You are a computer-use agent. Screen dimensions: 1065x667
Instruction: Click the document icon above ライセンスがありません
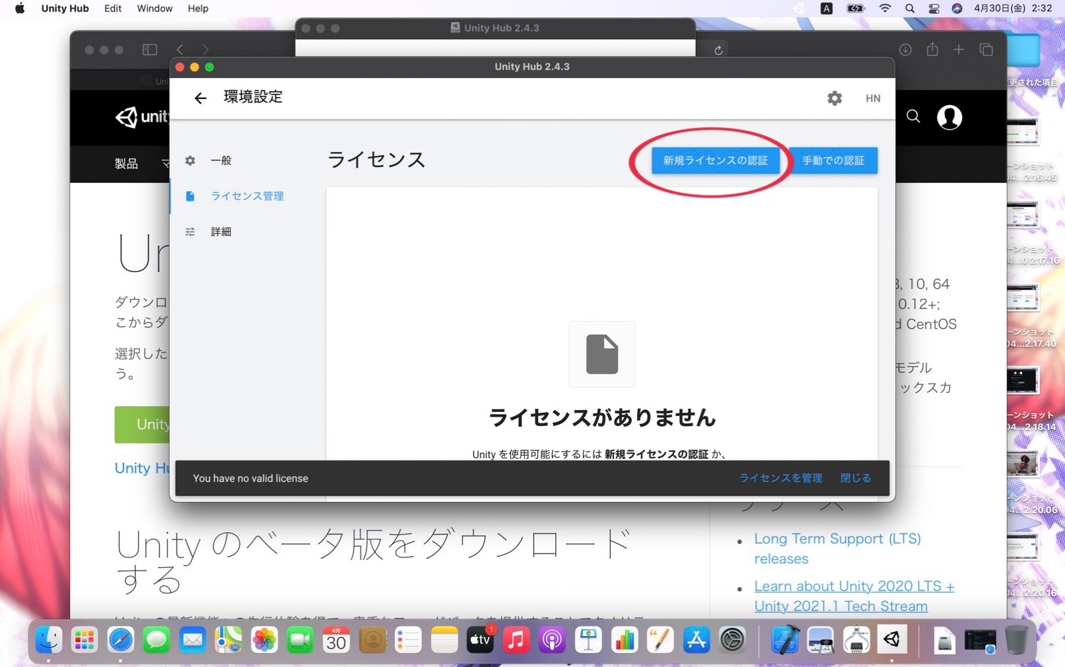602,354
